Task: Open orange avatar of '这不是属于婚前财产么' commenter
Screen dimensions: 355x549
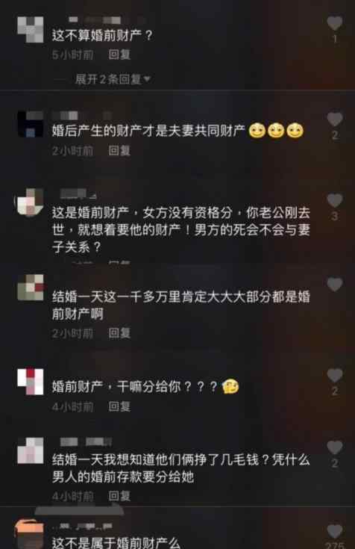Action: point(29,534)
